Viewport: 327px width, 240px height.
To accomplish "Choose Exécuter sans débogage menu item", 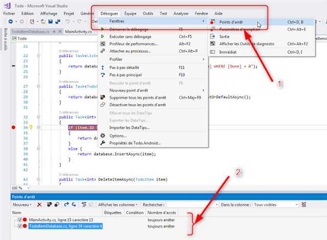I will (153, 36).
